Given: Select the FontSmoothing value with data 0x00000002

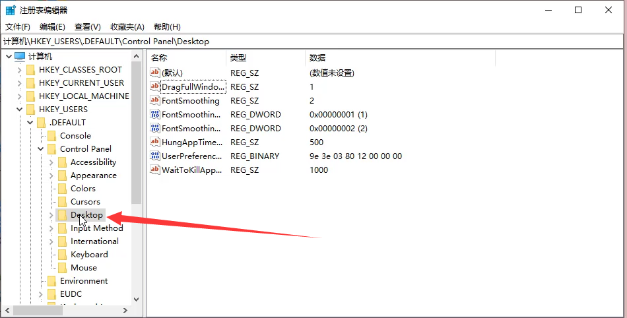Looking at the screenshot, I should [x=191, y=128].
